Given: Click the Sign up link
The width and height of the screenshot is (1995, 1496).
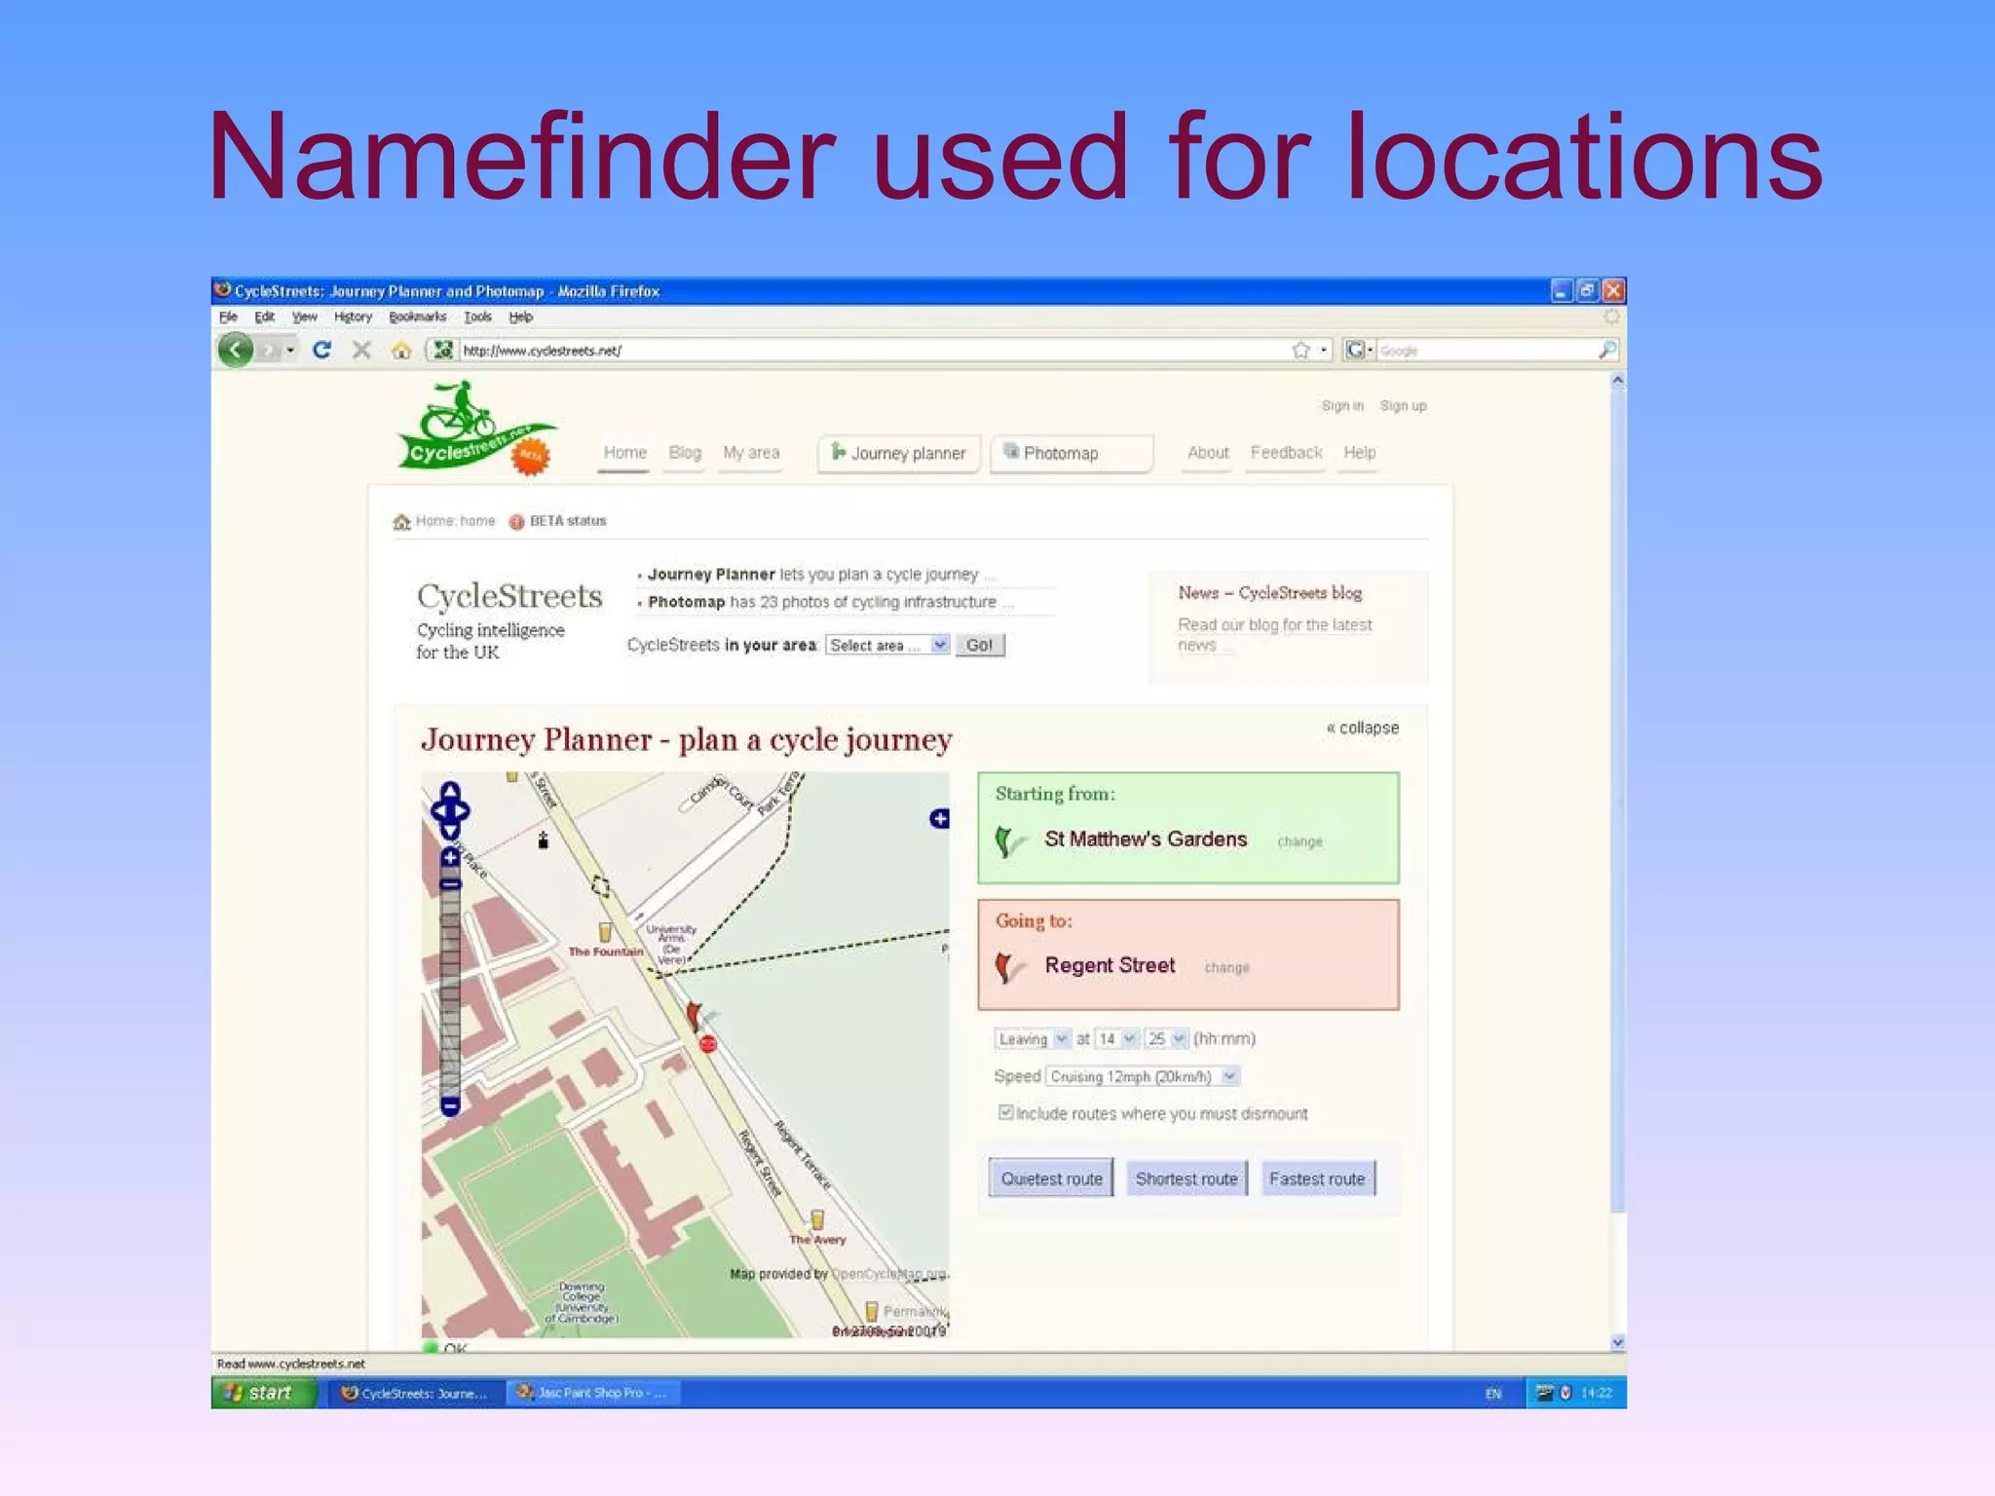Looking at the screenshot, I should [x=1403, y=405].
